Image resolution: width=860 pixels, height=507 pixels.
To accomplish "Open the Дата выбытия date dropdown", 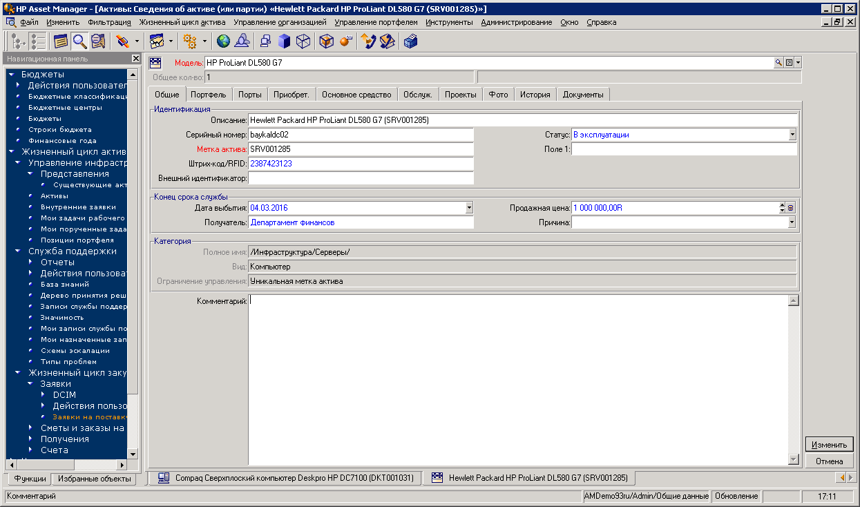I will click(x=470, y=207).
